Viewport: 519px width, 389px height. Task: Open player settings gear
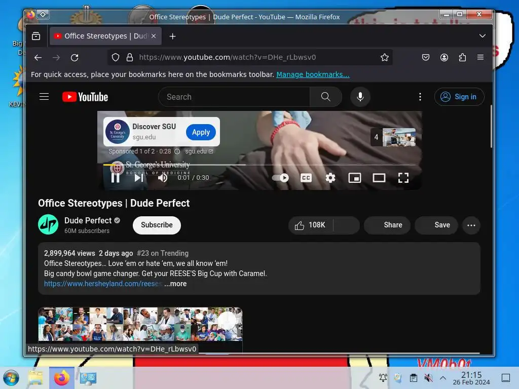[330, 178]
